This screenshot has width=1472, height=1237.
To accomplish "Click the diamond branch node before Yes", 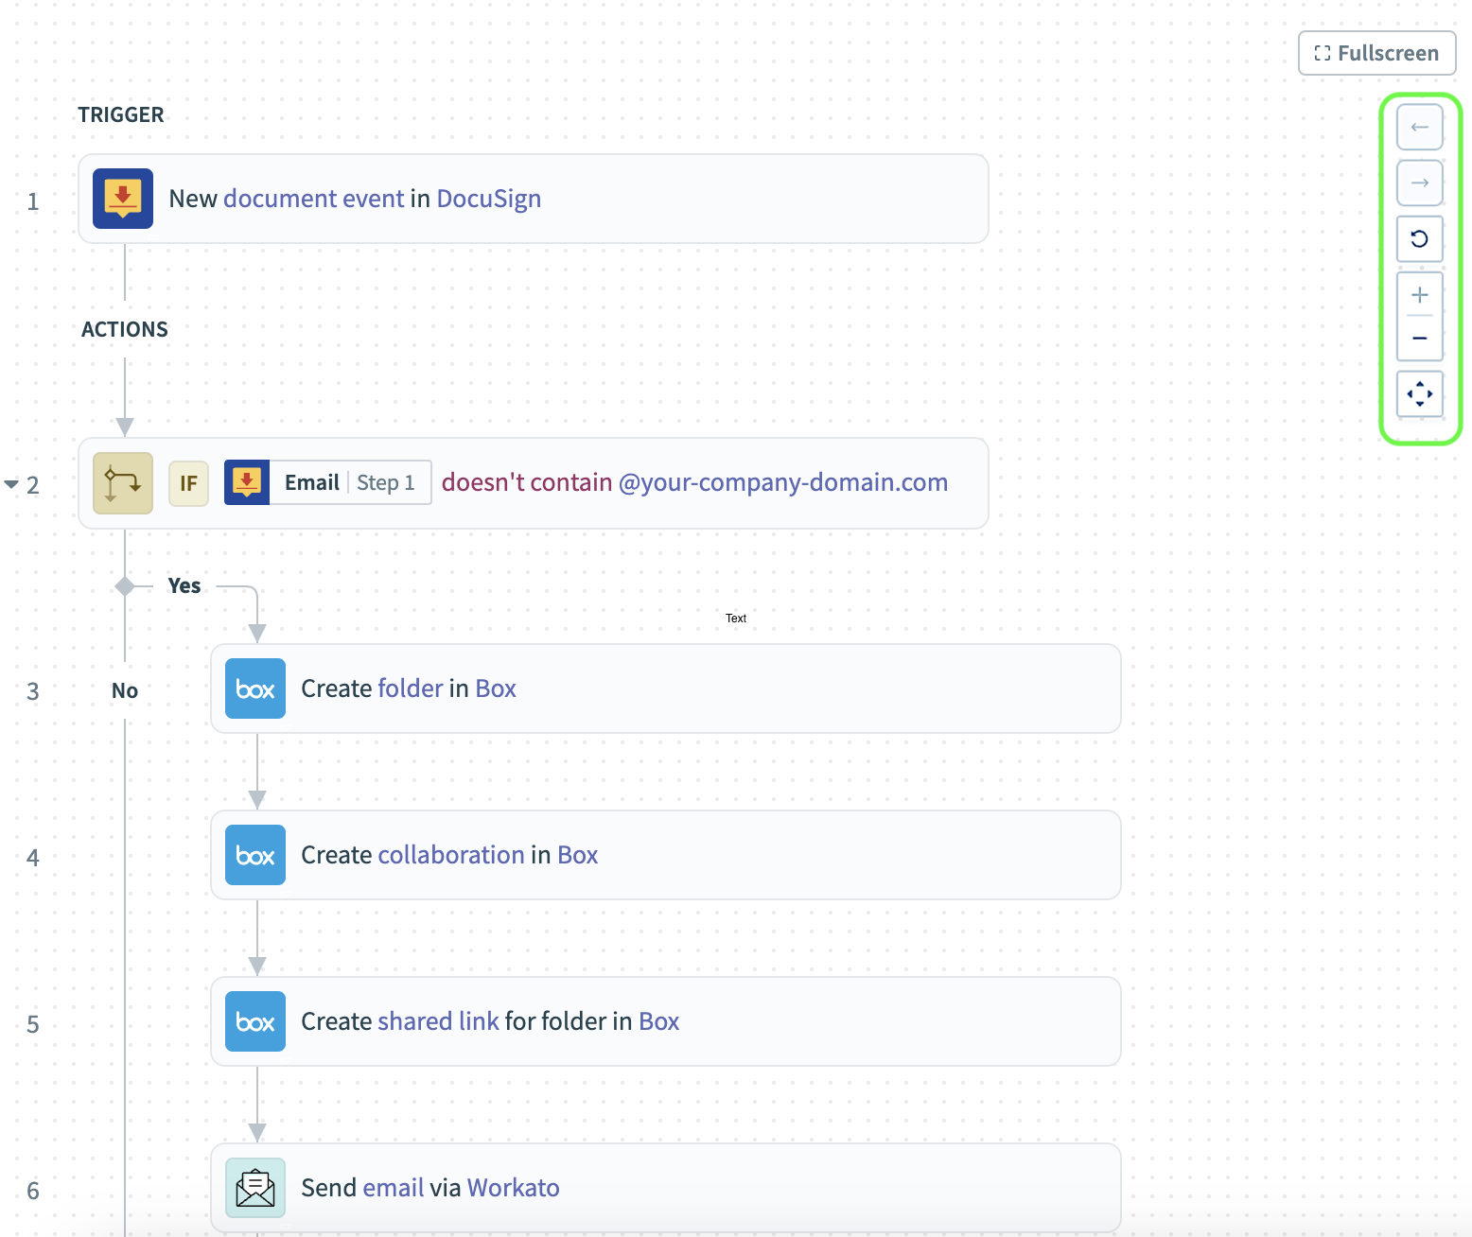I will coord(125,586).
